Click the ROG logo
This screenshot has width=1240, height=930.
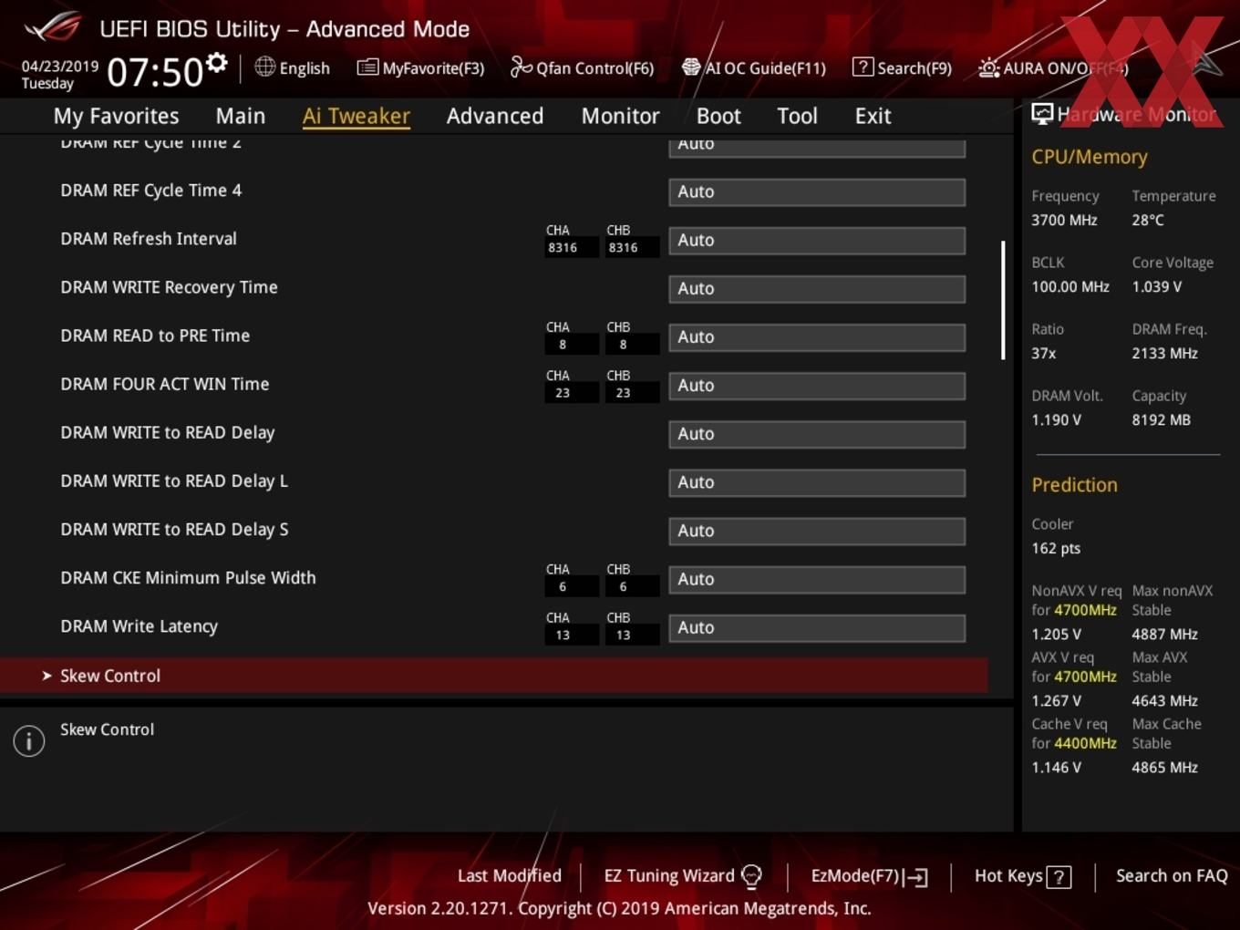coord(53,26)
